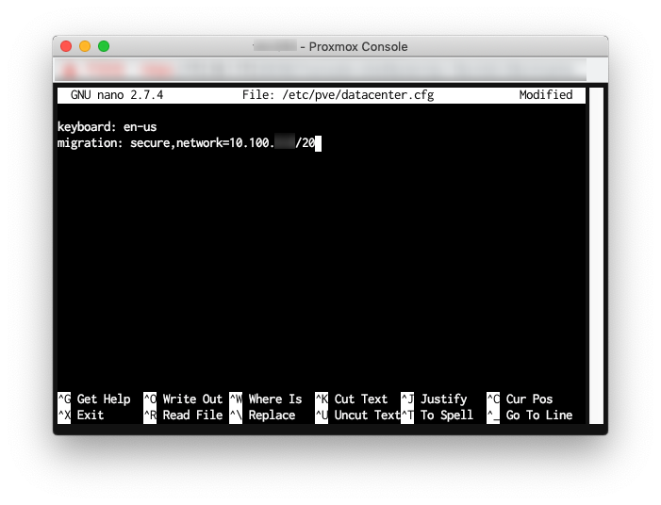Click the ^_ Go To Line shortcut
Screen dimensions: 661x505
[x=530, y=415]
